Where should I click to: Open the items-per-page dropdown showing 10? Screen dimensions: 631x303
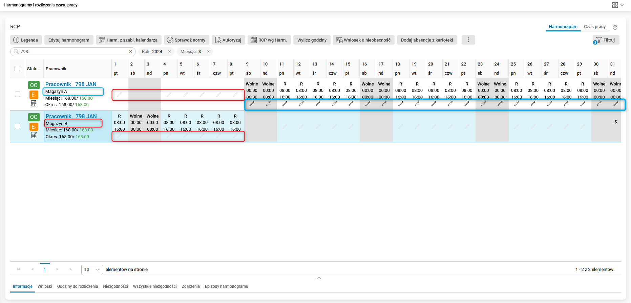(x=92, y=269)
